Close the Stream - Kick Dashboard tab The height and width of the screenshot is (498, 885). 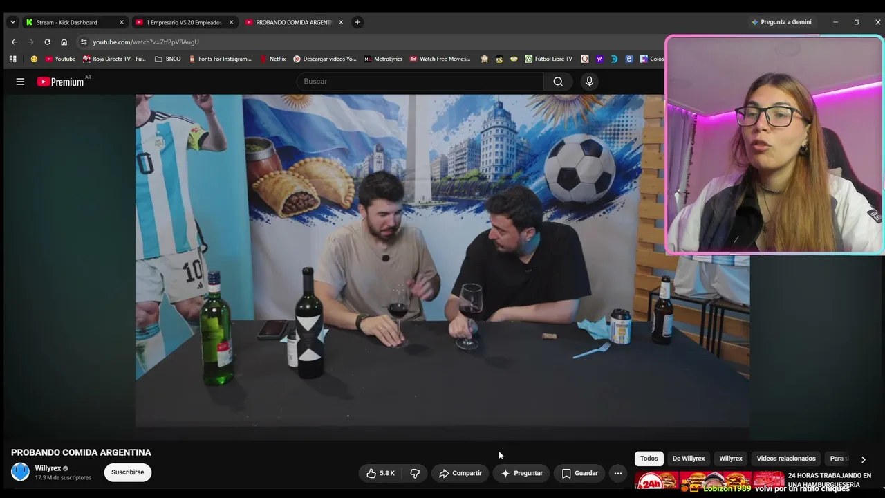[x=122, y=22]
